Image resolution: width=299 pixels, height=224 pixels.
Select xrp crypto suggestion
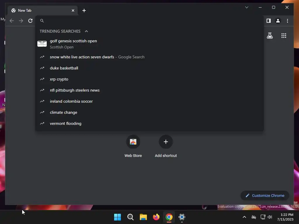point(149,79)
